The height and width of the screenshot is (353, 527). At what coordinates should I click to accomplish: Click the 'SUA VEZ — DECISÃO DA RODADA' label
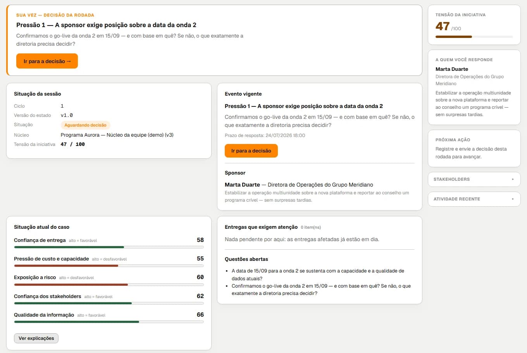pyautogui.click(x=55, y=15)
